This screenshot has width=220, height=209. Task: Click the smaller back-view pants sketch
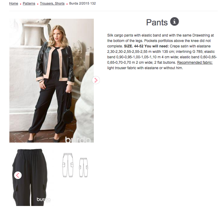tap(84, 168)
